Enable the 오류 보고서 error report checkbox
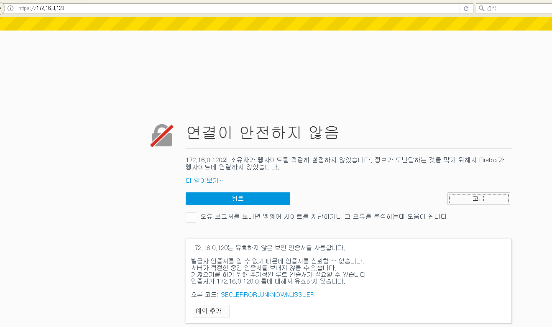Image resolution: width=552 pixels, height=327 pixels. (191, 217)
